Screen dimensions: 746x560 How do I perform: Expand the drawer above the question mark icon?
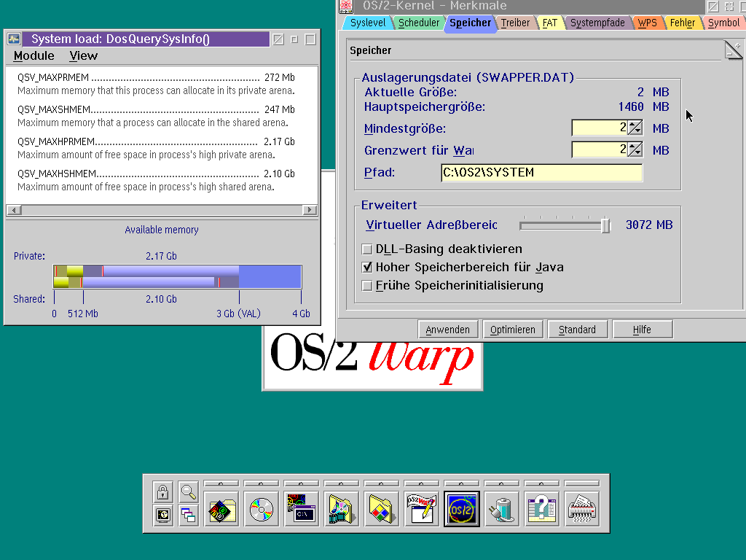point(541,483)
